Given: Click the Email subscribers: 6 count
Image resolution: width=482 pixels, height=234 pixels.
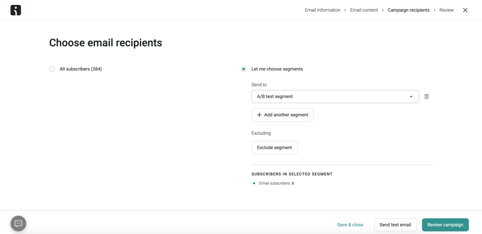Looking at the screenshot, I should coord(277,183).
